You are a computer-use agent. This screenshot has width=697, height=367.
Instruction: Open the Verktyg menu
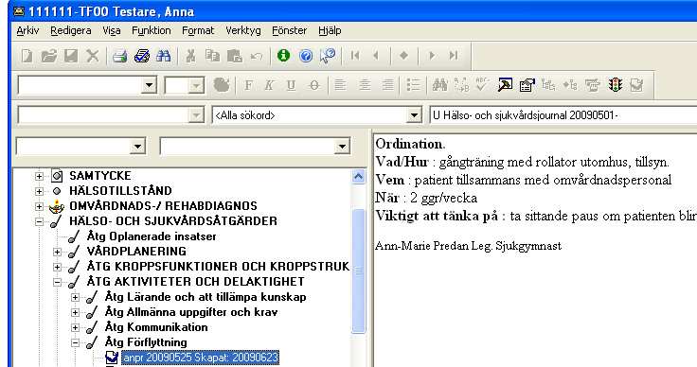[x=242, y=30]
